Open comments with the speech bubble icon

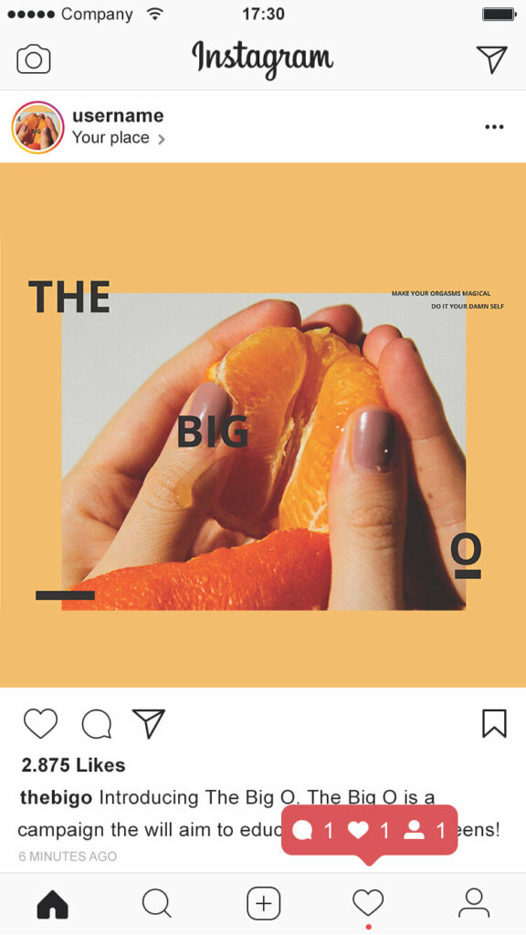97,724
